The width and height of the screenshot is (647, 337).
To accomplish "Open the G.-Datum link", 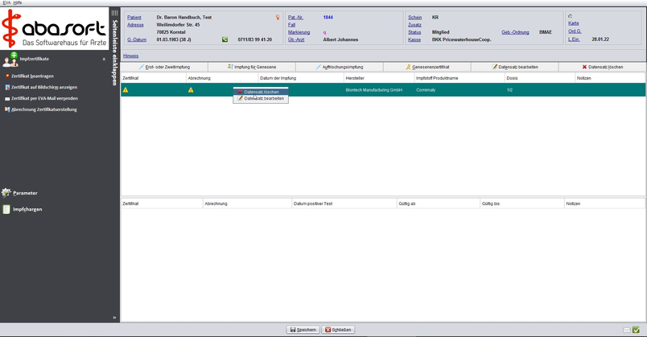I will coord(137,39).
